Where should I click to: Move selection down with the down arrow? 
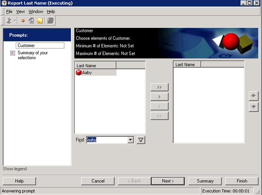click(253, 107)
